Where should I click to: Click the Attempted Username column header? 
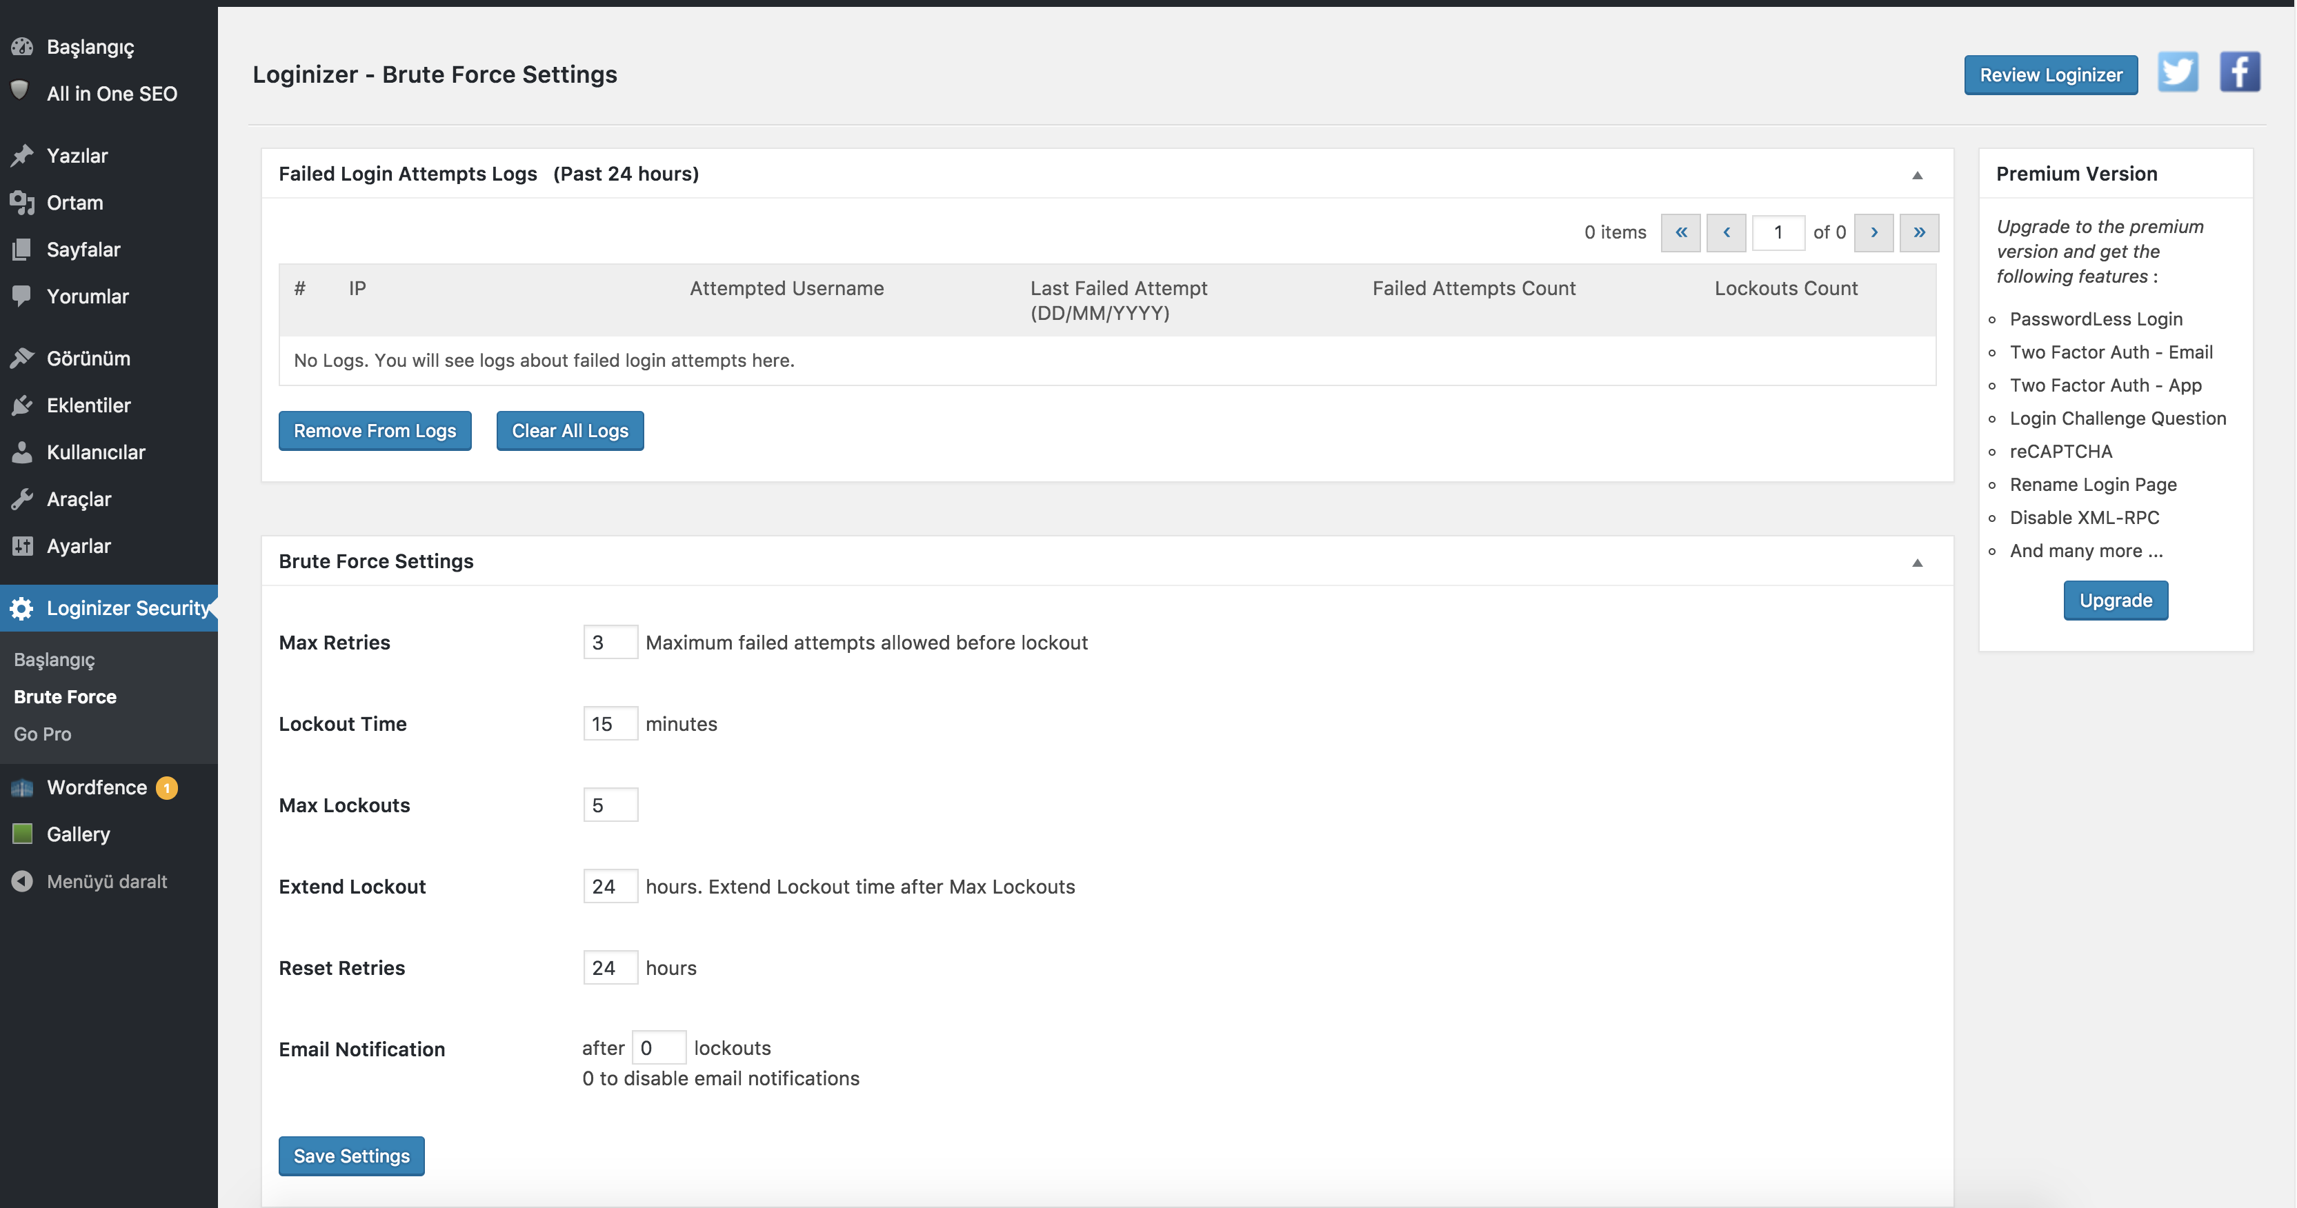tap(786, 288)
